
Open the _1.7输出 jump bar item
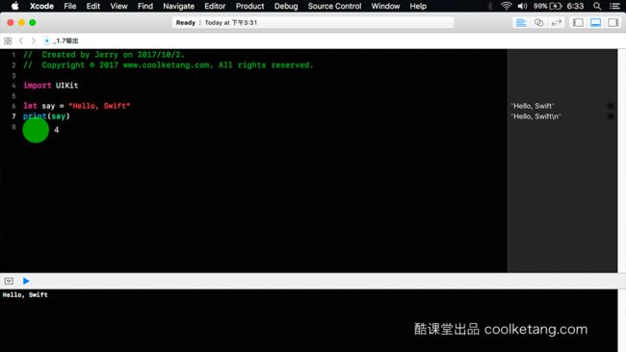tap(65, 40)
